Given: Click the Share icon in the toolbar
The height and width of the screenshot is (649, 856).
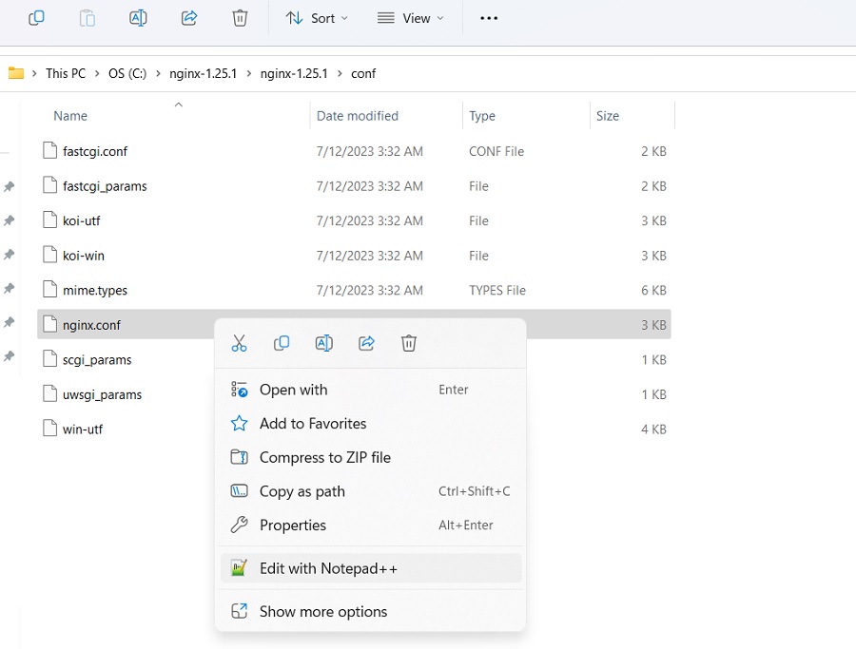Looking at the screenshot, I should [x=188, y=17].
